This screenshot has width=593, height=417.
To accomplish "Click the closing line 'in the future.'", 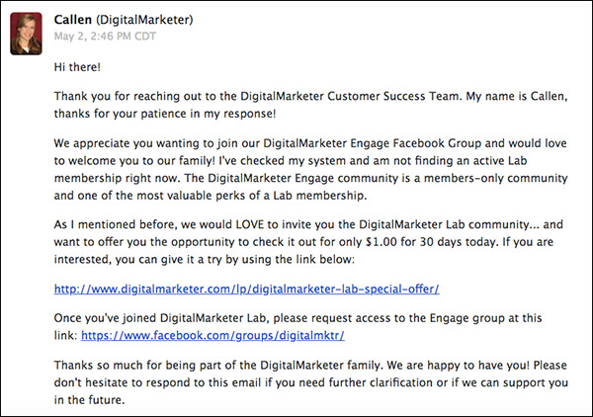I will (89, 400).
